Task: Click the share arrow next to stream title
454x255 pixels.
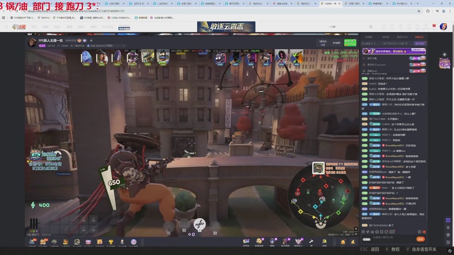Action: pyautogui.click(x=91, y=40)
